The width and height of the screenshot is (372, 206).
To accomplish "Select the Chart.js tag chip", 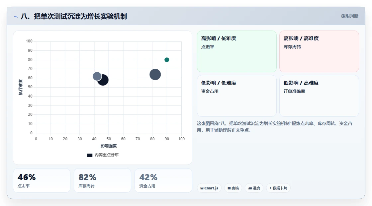I will (209, 188).
